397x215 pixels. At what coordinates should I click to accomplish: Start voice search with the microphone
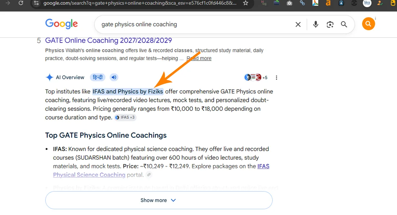click(316, 24)
